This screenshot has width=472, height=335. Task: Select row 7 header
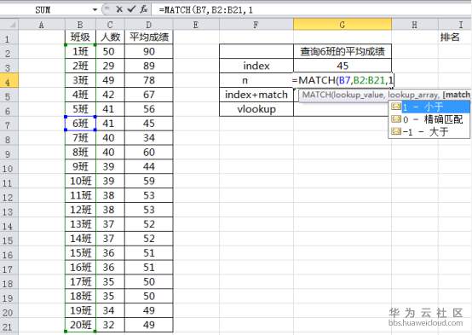[x=9, y=124]
